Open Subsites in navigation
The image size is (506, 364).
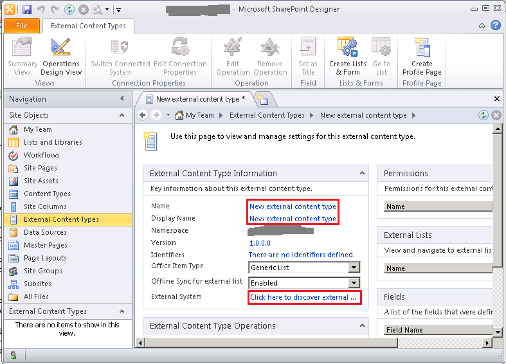(37, 284)
